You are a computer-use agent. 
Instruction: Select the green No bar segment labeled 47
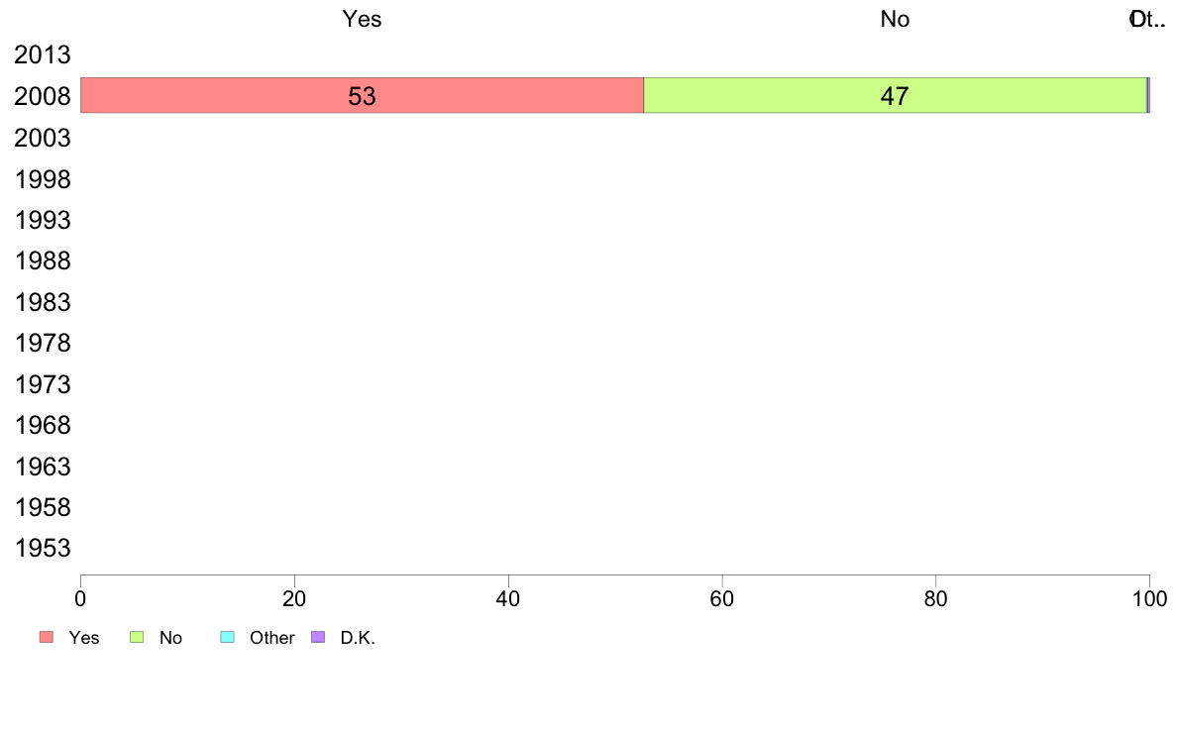[895, 95]
